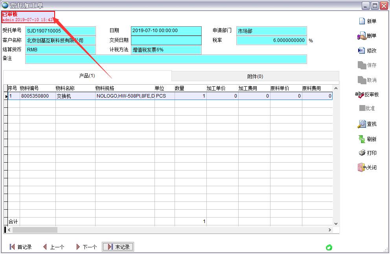Click the 新单 new document icon
The height and width of the screenshot is (254, 390).
[362, 21]
